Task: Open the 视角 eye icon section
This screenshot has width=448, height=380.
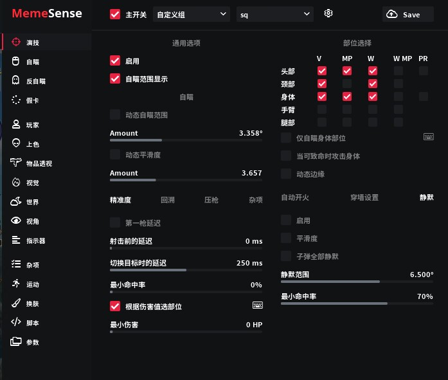Action: 16,221
